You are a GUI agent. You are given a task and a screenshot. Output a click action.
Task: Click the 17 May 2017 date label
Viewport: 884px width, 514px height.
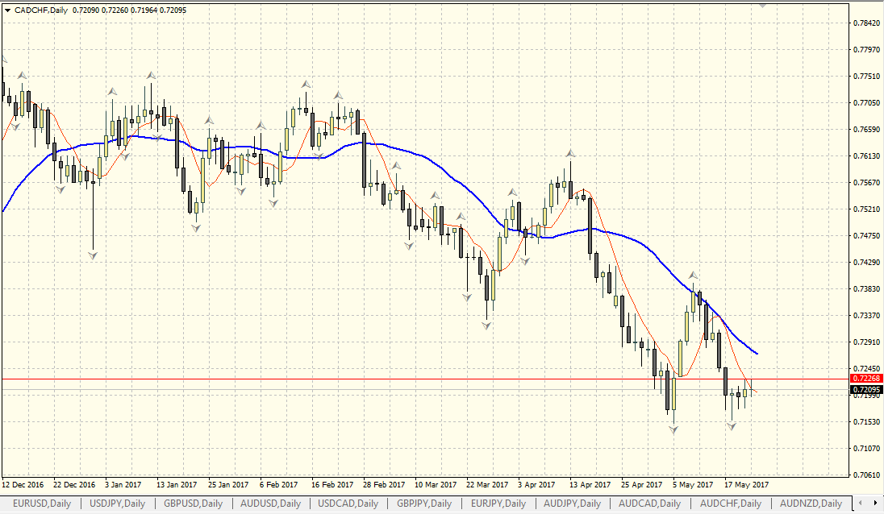(x=746, y=485)
